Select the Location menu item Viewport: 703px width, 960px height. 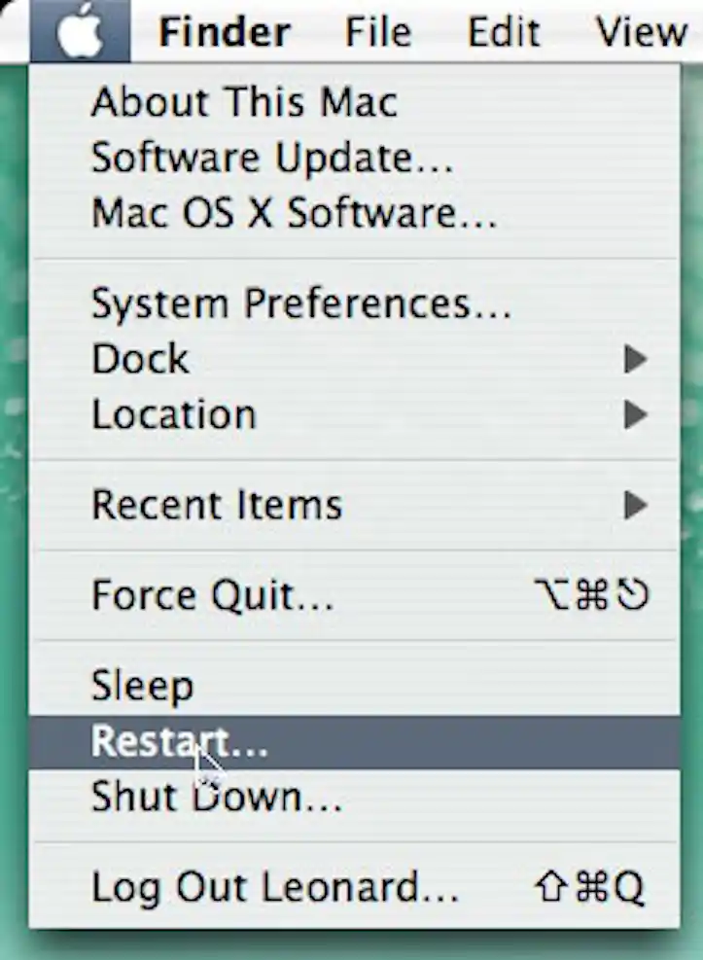pyautogui.click(x=354, y=414)
